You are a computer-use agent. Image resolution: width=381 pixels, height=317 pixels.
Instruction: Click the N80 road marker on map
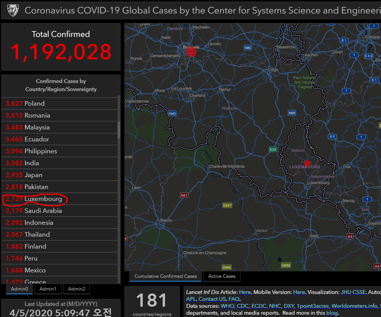[248, 48]
